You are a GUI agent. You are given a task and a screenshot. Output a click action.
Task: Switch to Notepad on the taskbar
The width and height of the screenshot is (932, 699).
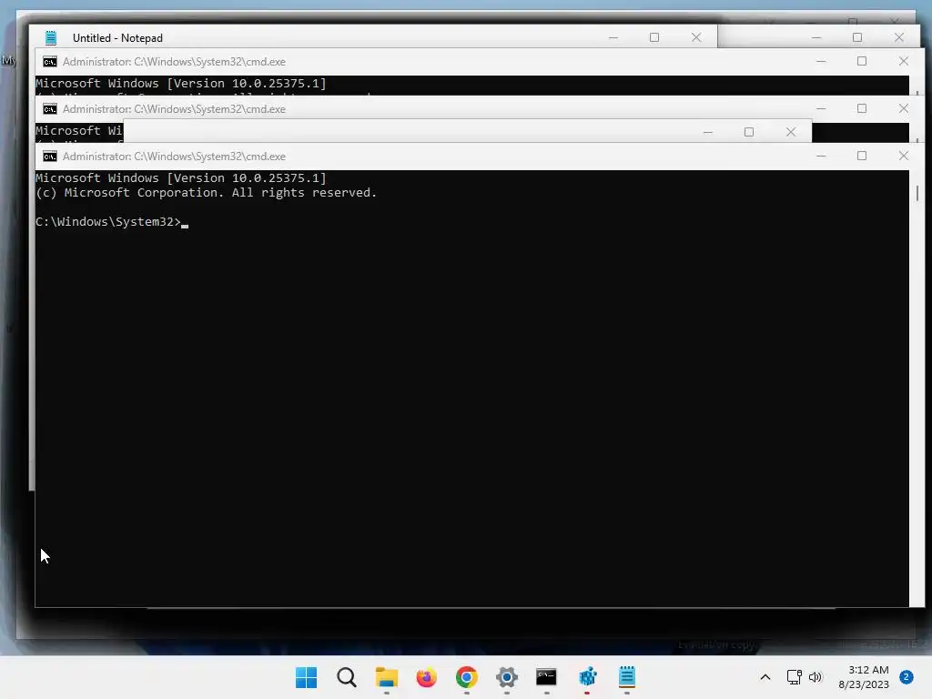(627, 677)
